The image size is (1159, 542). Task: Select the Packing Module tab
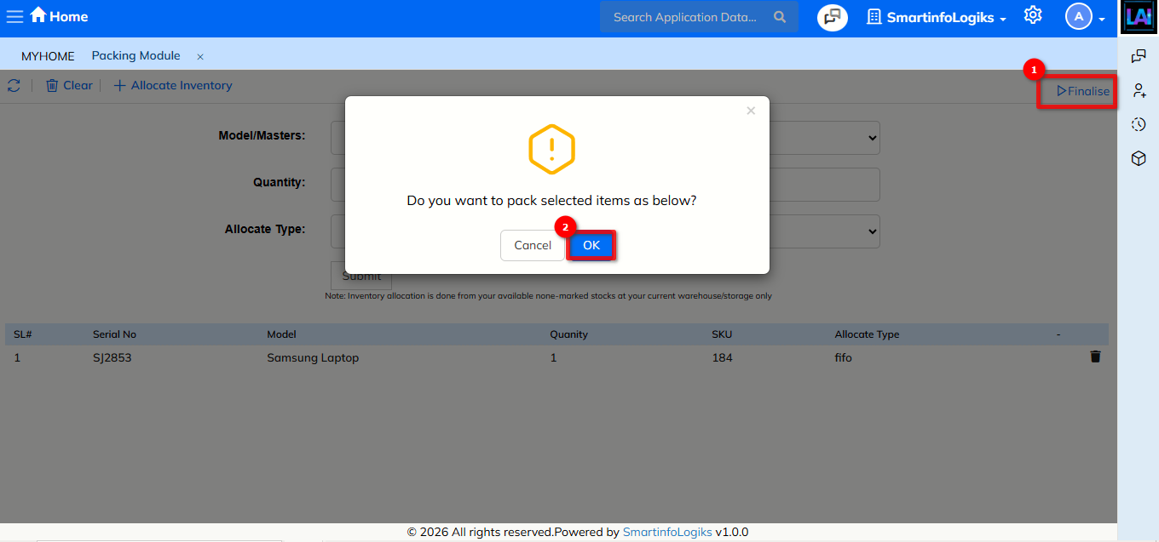pyautogui.click(x=136, y=56)
